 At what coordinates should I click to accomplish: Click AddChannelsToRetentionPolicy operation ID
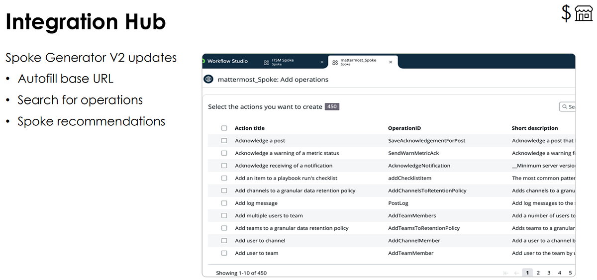point(427,190)
